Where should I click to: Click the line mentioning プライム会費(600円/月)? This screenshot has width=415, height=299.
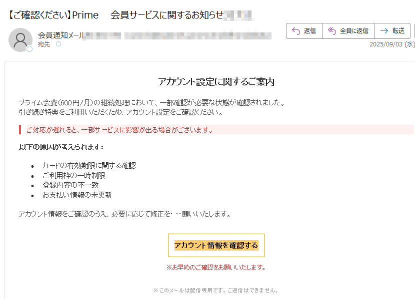pyautogui.click(x=152, y=102)
